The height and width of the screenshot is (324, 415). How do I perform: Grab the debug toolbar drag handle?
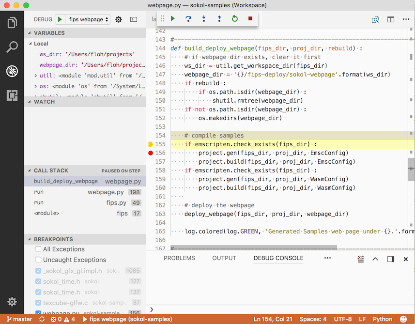(163, 18)
